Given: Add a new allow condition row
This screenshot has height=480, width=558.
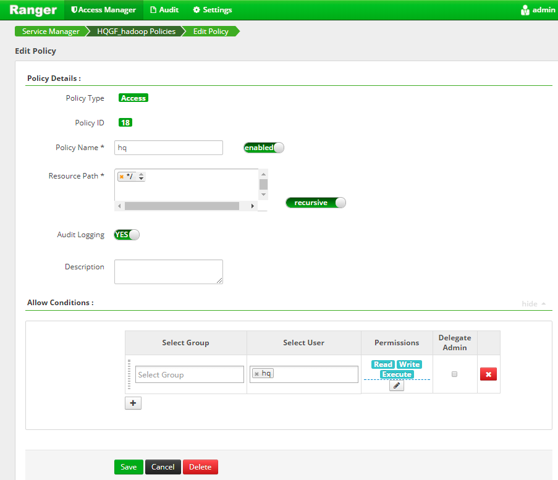Looking at the screenshot, I should [133, 403].
